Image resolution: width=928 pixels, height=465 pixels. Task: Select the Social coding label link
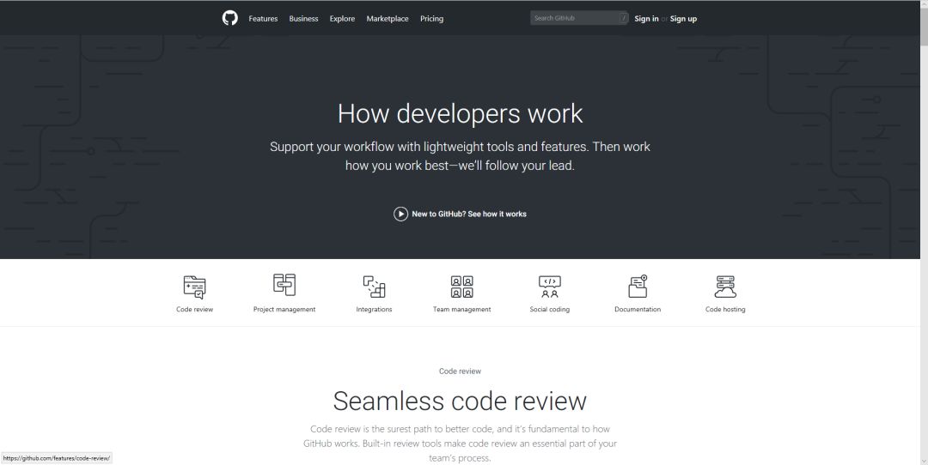550,309
